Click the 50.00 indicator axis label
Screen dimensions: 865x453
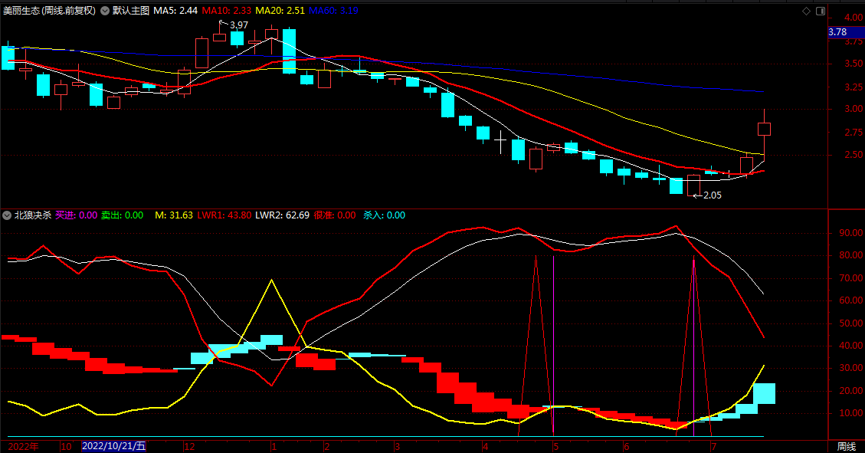click(x=851, y=323)
